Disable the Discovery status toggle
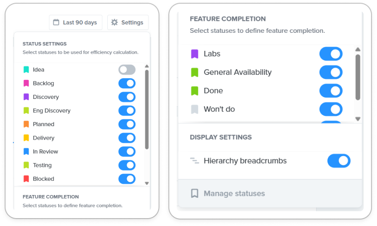377x226 pixels. coord(127,97)
